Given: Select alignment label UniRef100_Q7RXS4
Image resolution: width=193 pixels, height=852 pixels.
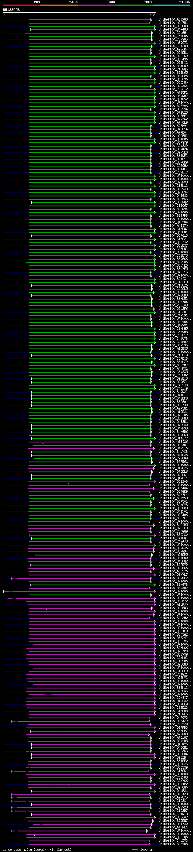Looking at the screenshot, I should 173,86.
